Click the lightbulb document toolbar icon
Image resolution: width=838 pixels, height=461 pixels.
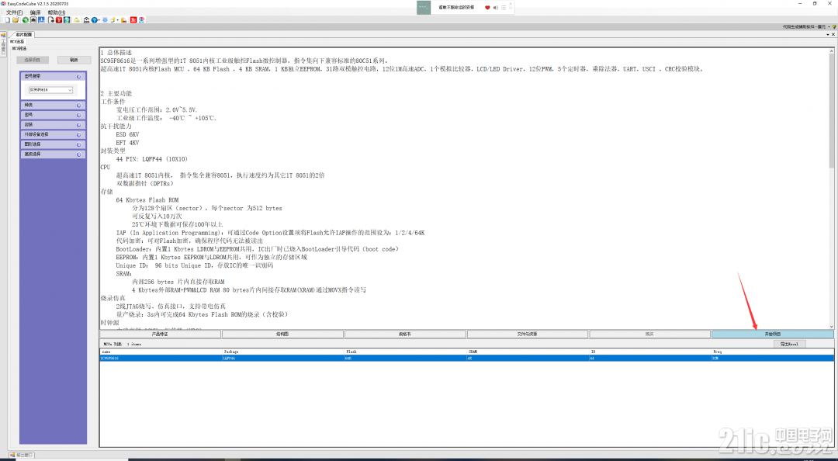click(113, 20)
